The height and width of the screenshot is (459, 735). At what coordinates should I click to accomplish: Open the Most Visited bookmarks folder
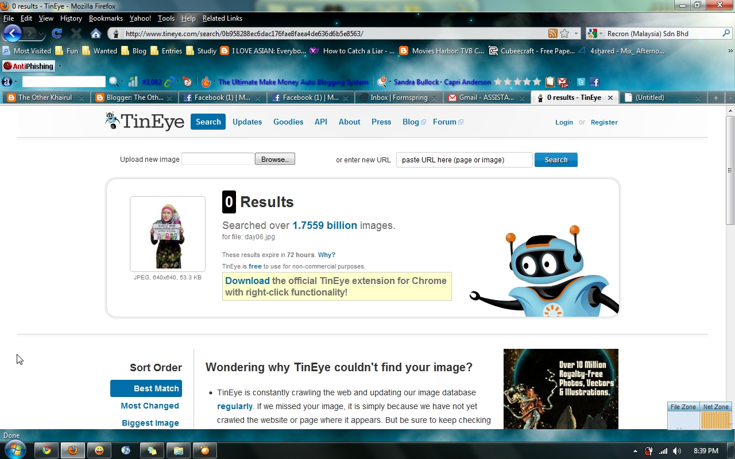[x=27, y=50]
